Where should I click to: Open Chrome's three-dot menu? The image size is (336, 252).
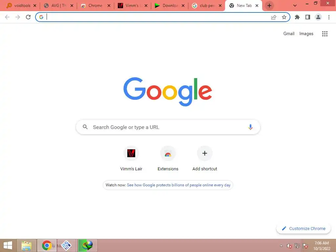click(x=329, y=17)
